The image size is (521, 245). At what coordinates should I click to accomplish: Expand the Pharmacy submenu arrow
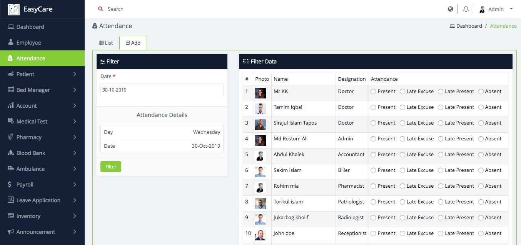[75, 137]
